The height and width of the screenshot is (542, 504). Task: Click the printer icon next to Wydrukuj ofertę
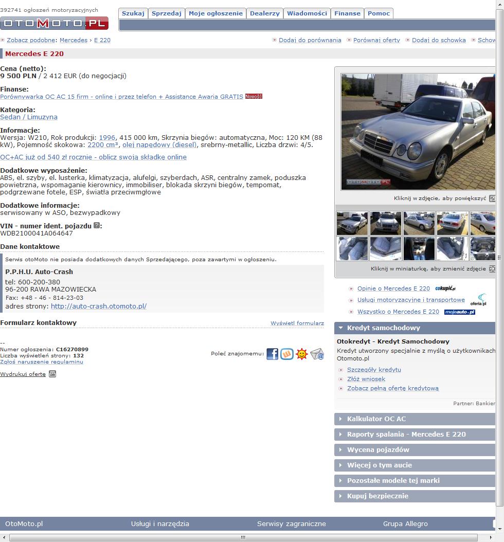click(x=52, y=374)
